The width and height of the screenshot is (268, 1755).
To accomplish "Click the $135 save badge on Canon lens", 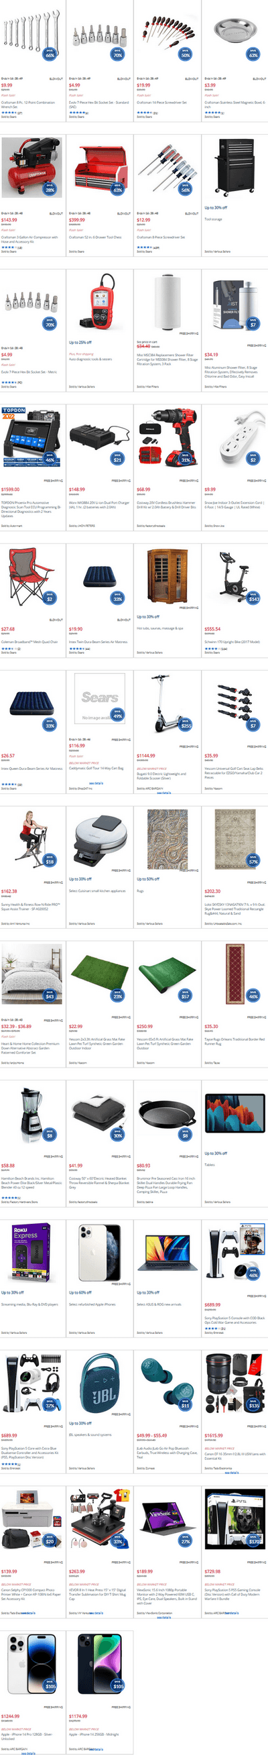I will coord(253,1404).
